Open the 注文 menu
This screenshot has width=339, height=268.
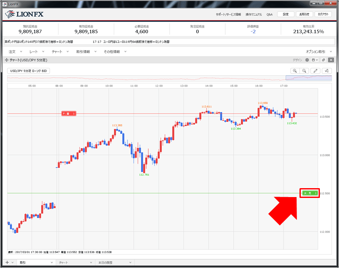point(15,52)
